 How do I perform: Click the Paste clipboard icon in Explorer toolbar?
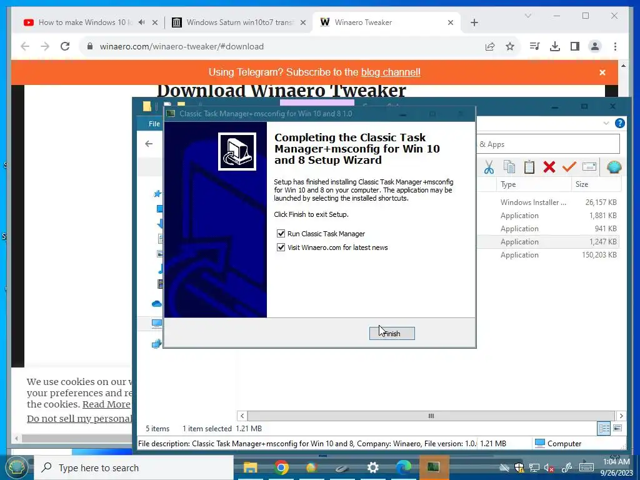pyautogui.click(x=529, y=167)
